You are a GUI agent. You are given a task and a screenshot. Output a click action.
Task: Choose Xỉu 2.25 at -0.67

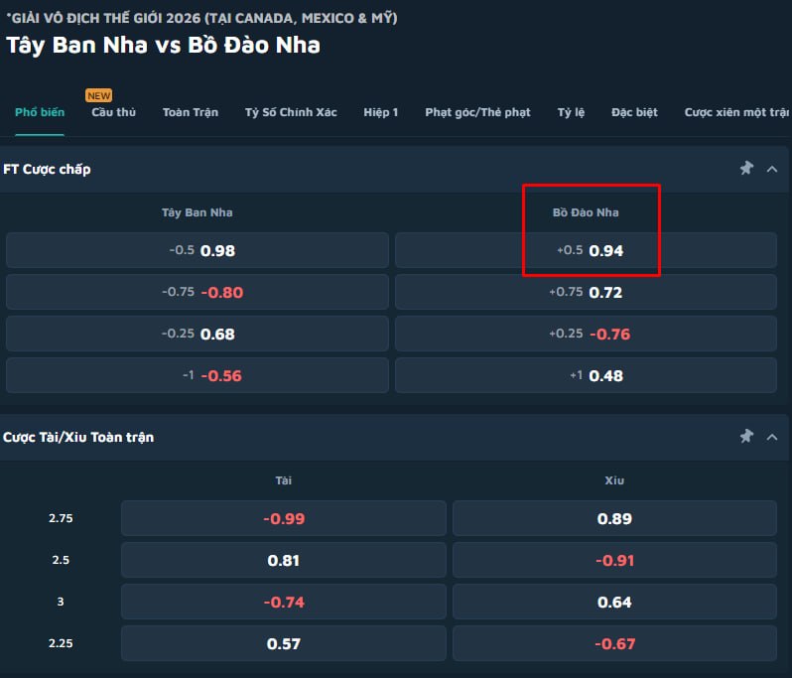coord(614,643)
